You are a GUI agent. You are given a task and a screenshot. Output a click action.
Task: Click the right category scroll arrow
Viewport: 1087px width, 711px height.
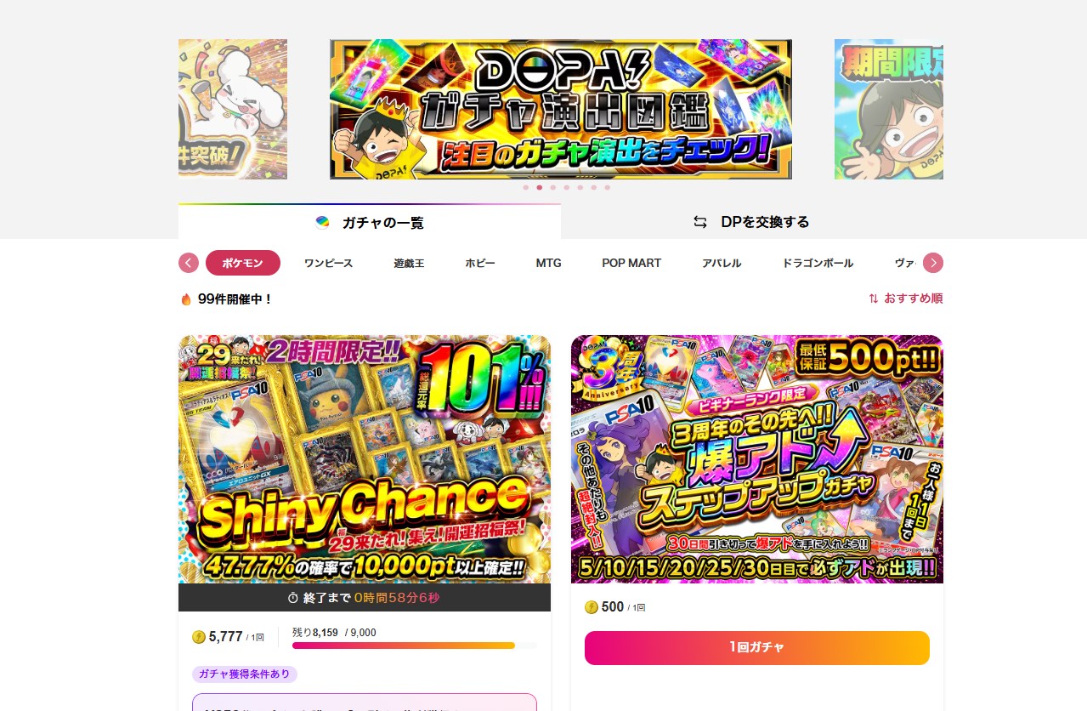[933, 263]
